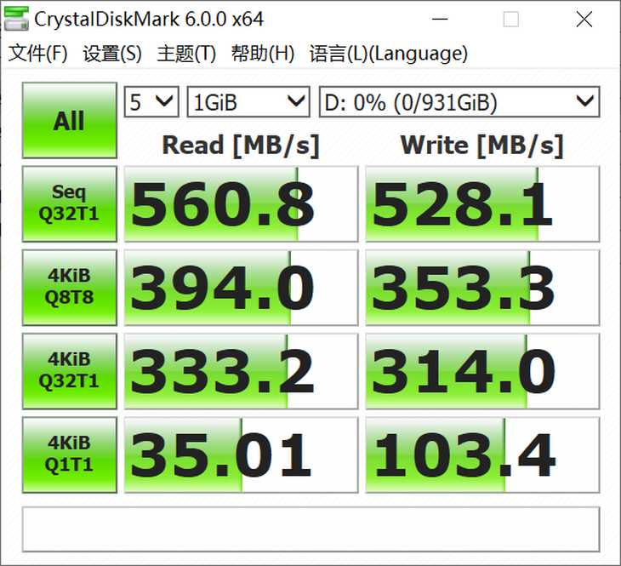
Task: Run all benchmarks with the All button
Action: (x=69, y=121)
